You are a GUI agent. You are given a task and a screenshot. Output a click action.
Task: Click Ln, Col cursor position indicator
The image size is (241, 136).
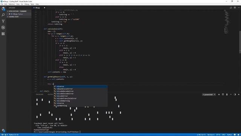[x=201, y=134]
